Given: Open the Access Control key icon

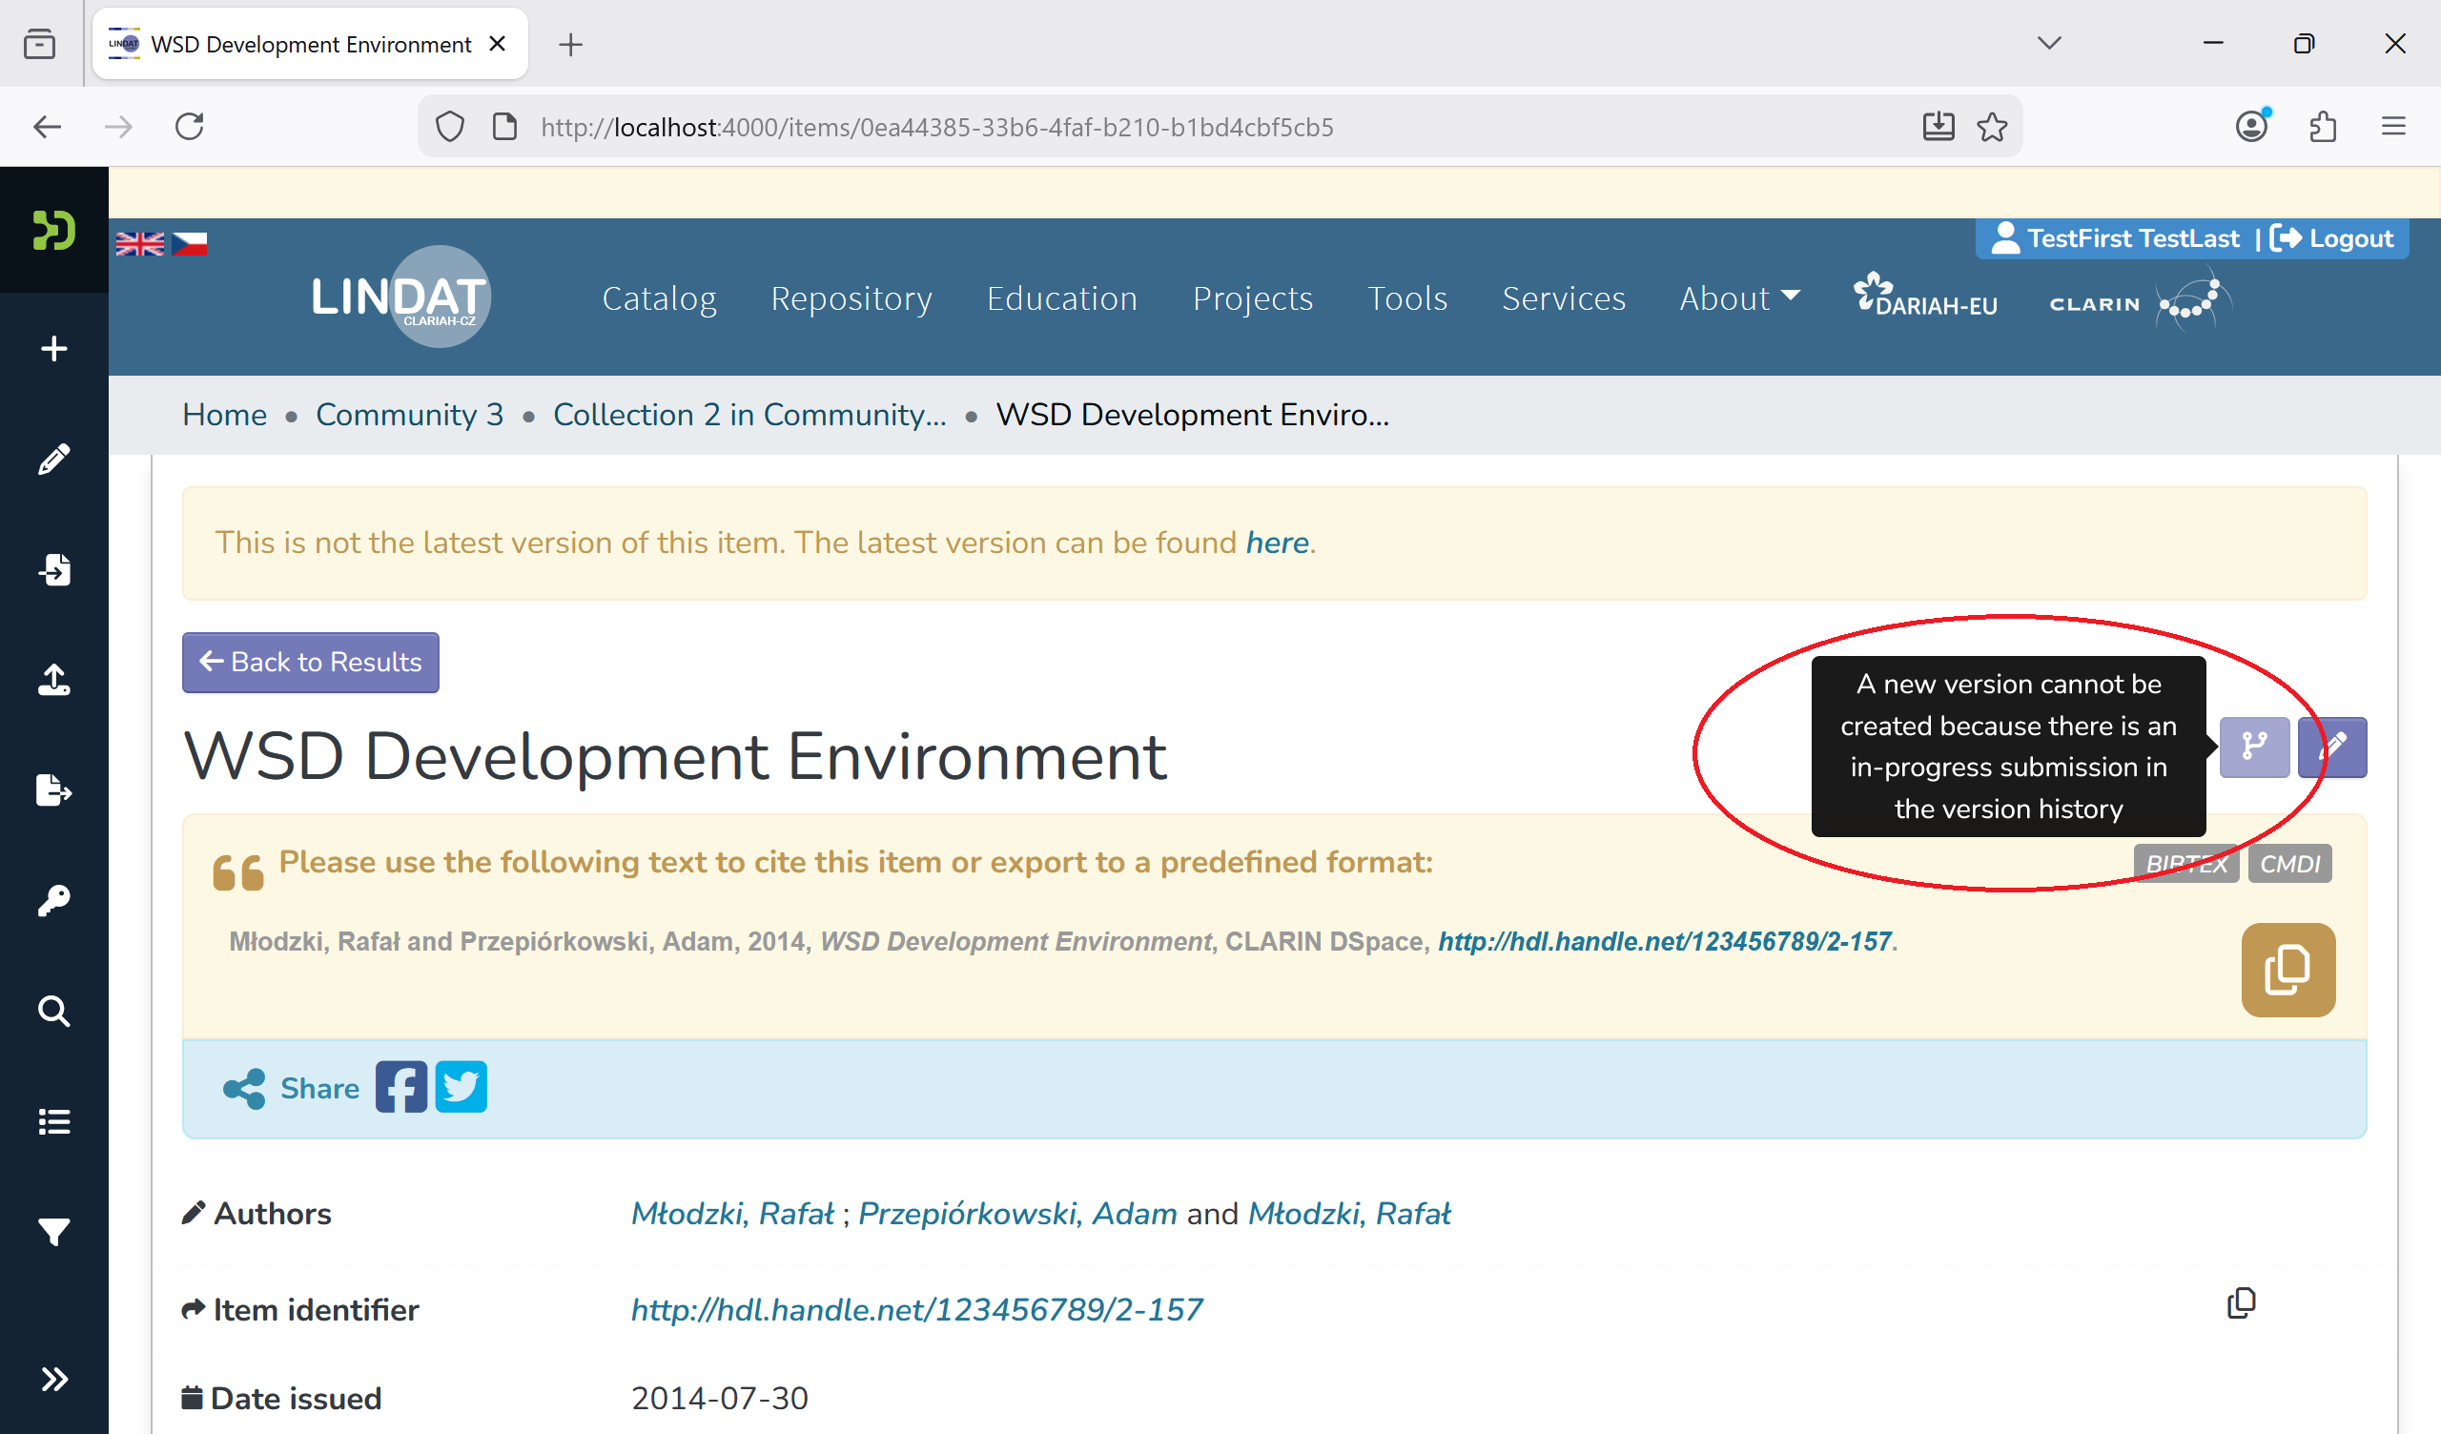Looking at the screenshot, I should click(54, 901).
